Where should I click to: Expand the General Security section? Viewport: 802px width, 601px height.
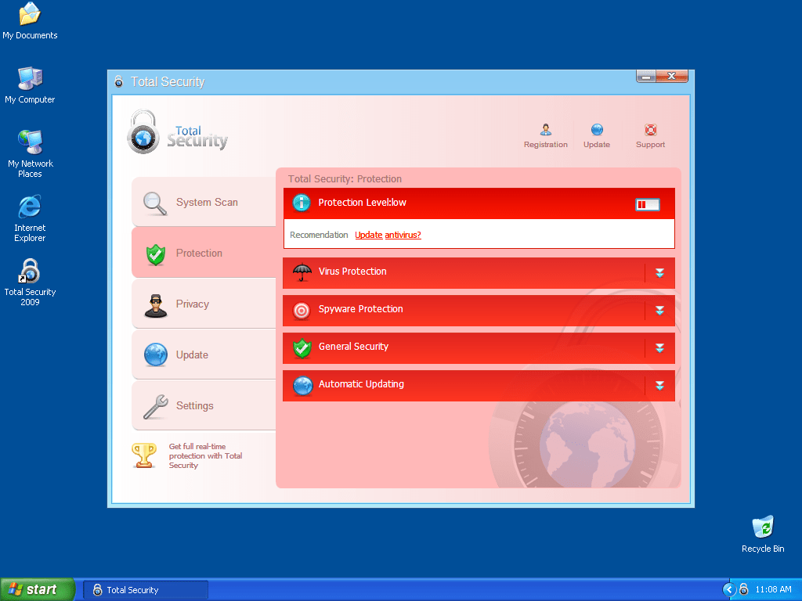coord(659,348)
